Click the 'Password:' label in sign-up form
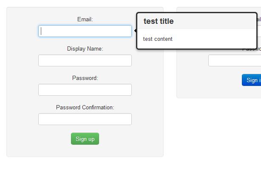This screenshot has width=261, height=174. 85,78
